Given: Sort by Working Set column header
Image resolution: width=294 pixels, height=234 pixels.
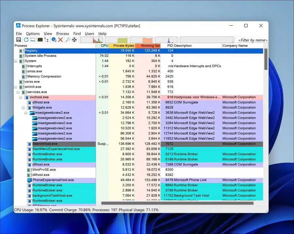Looking at the screenshot, I should 148,45.
